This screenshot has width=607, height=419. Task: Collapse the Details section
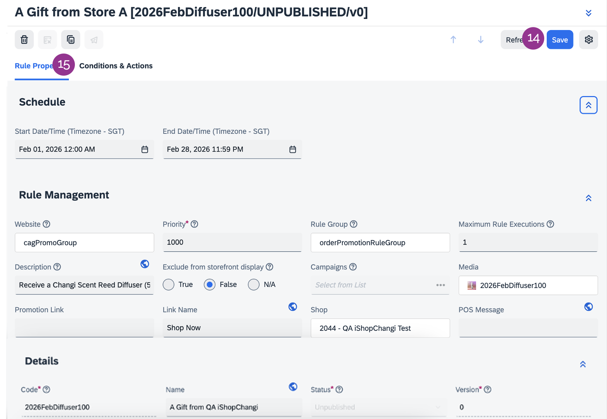pos(583,364)
